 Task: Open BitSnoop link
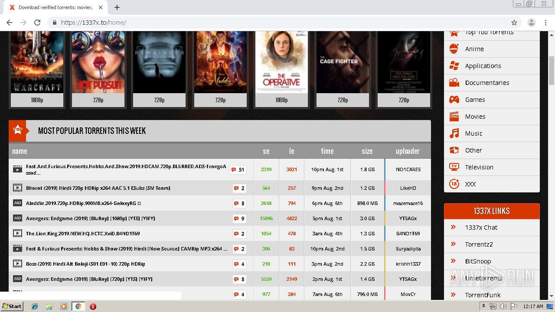pyautogui.click(x=478, y=261)
